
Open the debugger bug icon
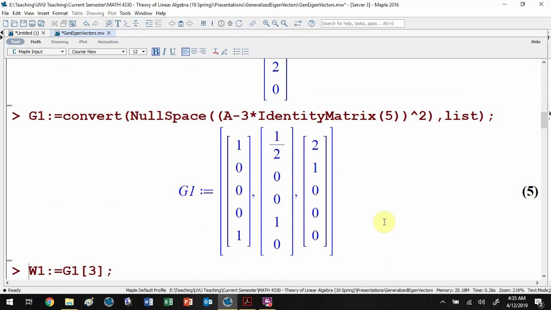230,23
